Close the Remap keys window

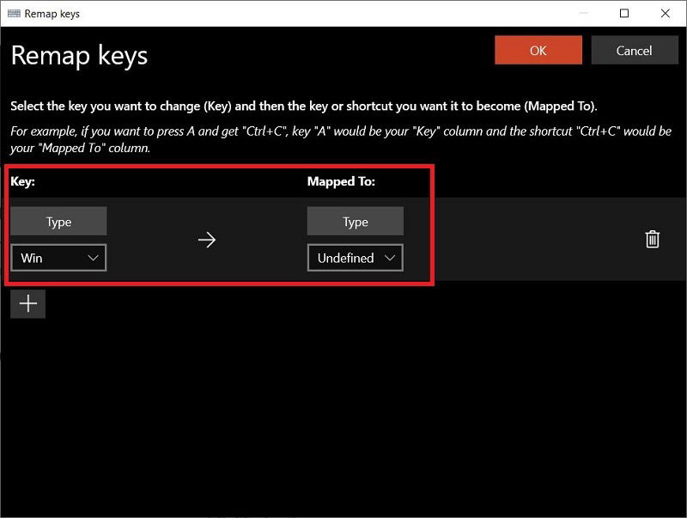pos(665,14)
